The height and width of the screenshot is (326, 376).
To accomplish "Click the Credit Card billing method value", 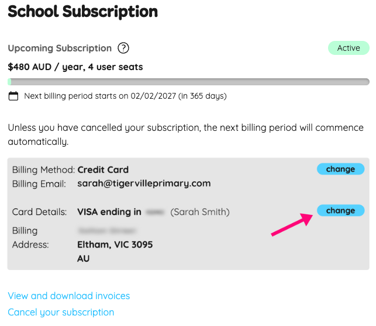I will (x=103, y=170).
